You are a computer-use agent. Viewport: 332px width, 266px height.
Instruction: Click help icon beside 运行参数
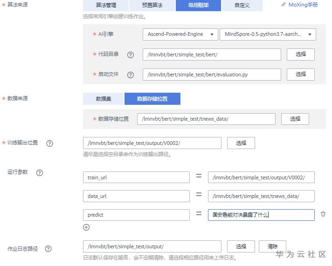pos(40,173)
